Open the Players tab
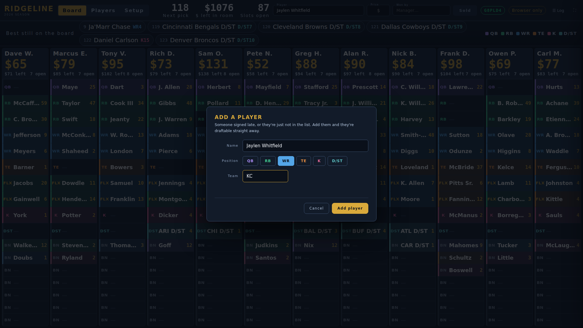 tap(103, 10)
